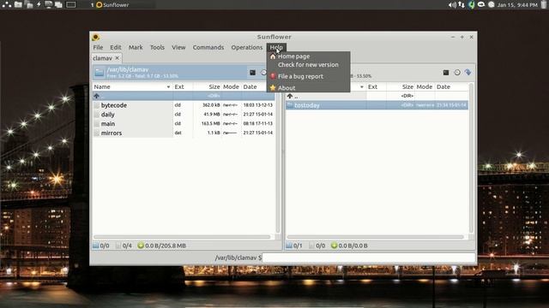Click right panel name sort arrow
This screenshot has height=308, width=549.
362,87
